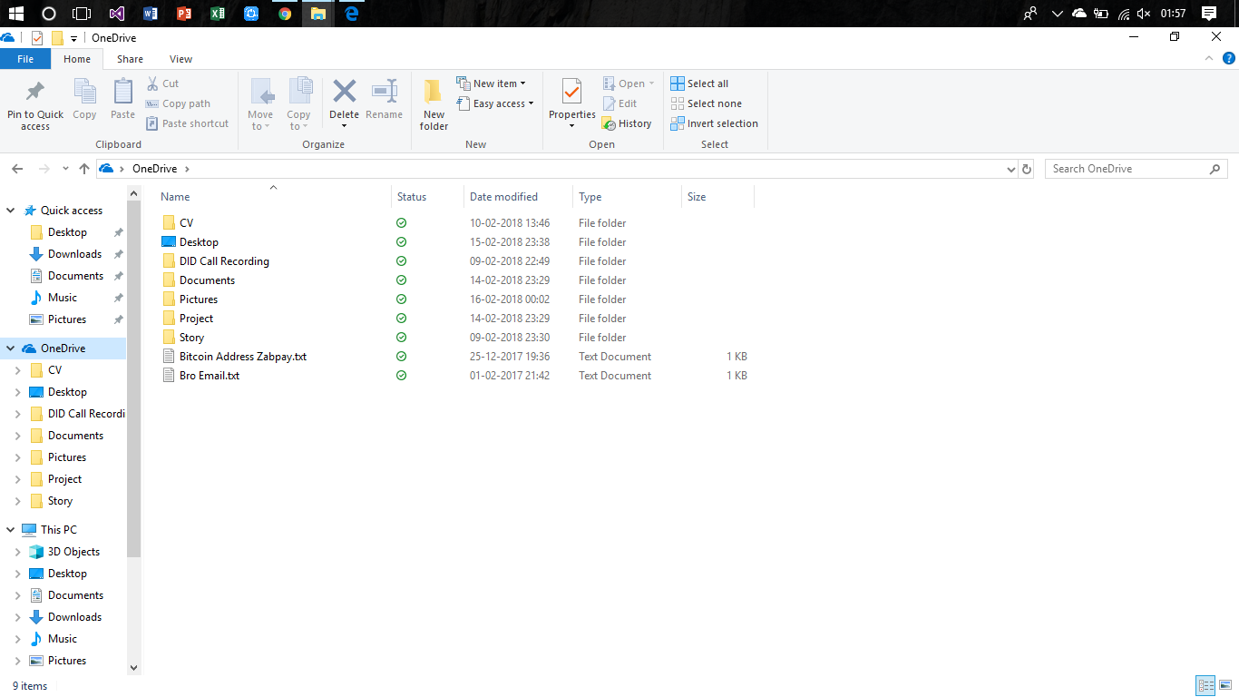Viewport: 1239px width, 697px height.
Task: Create a New folder from ribbon
Action: coord(434,104)
